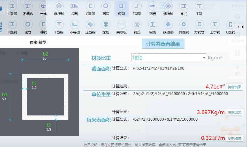Viewport: 247px width, 147px height.
Task: Click scroll-to-start arrow beside profile icons
Action: click(x=239, y=27)
